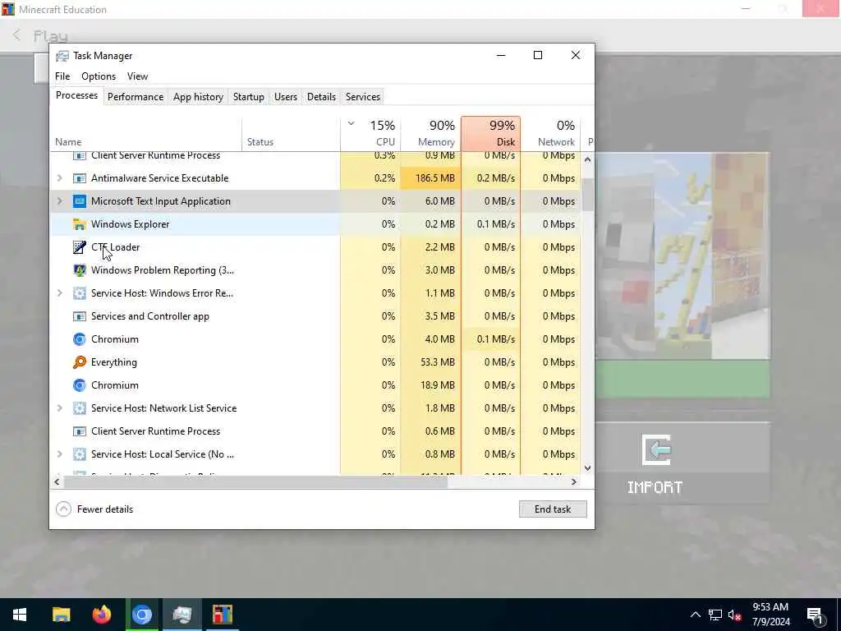Screen dimensions: 841x631
Task: Sort by the Status column header
Action: tap(292, 134)
